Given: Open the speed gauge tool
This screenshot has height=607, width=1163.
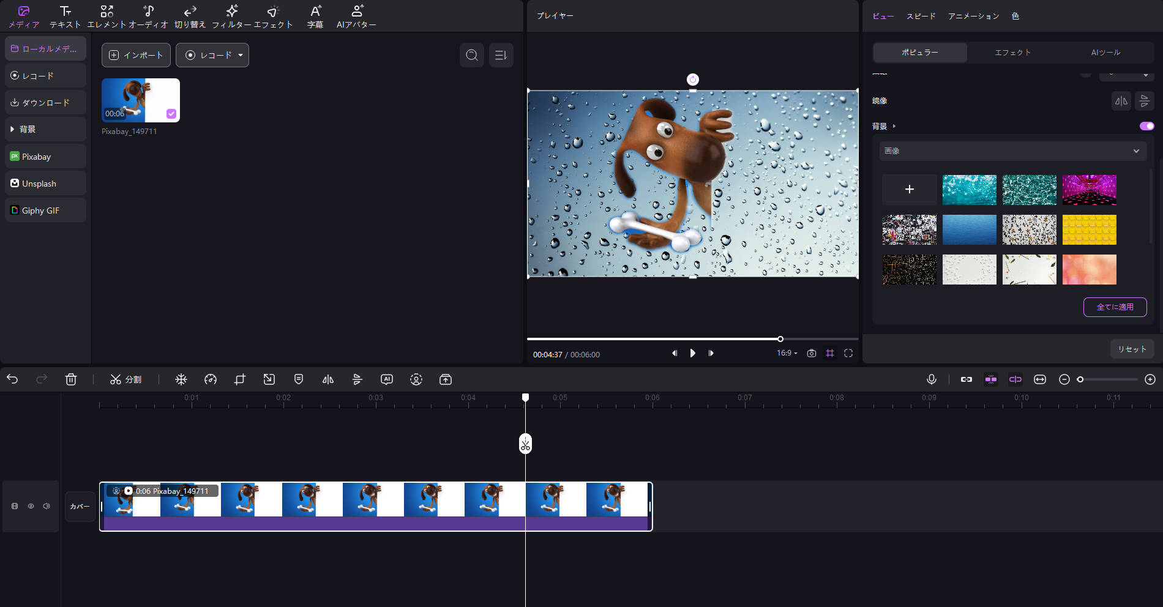Looking at the screenshot, I should (211, 379).
